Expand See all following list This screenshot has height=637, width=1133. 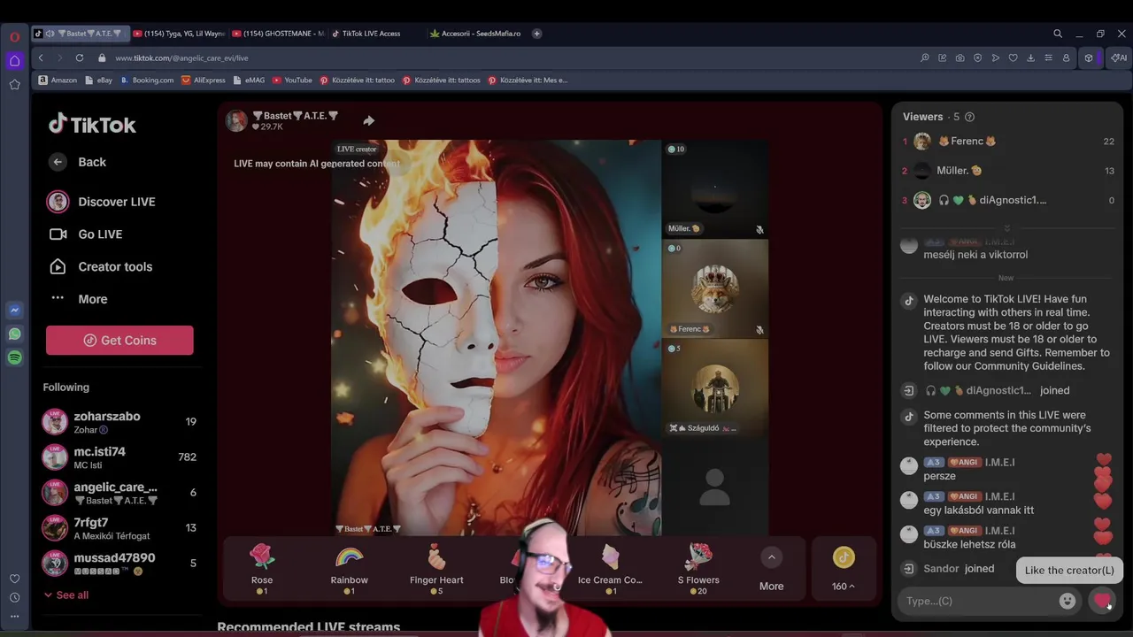click(x=66, y=595)
